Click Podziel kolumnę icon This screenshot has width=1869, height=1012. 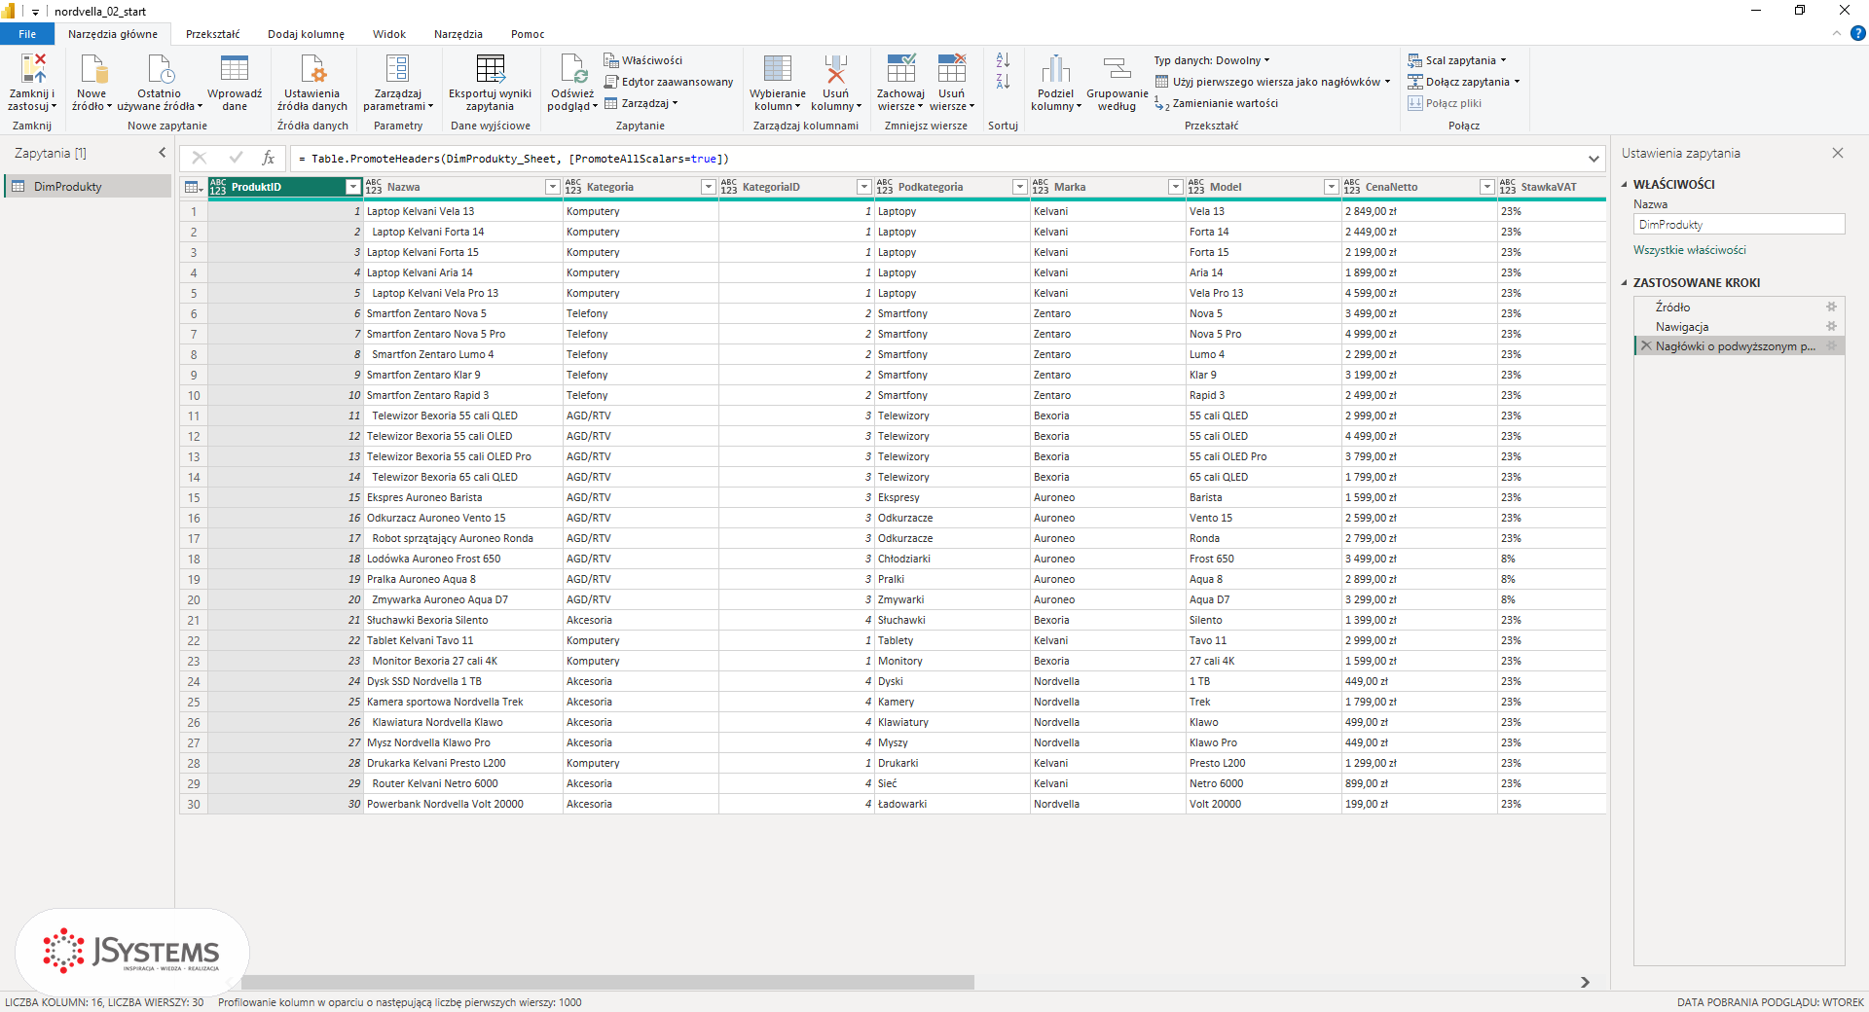[1056, 69]
